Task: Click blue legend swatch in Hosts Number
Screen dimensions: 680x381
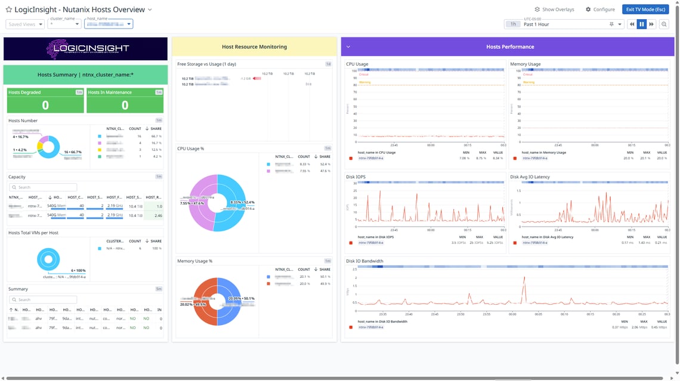Action: pyautogui.click(x=99, y=137)
